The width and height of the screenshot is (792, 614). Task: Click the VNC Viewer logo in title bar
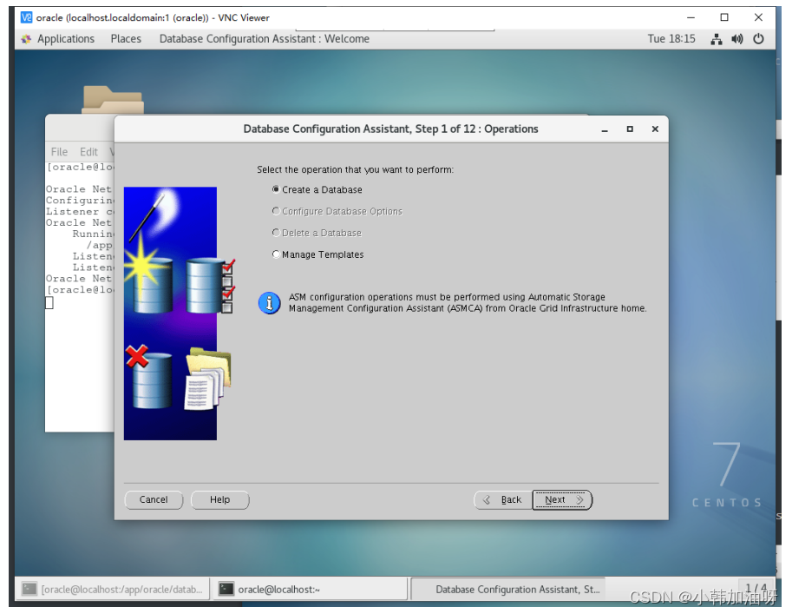26,17
